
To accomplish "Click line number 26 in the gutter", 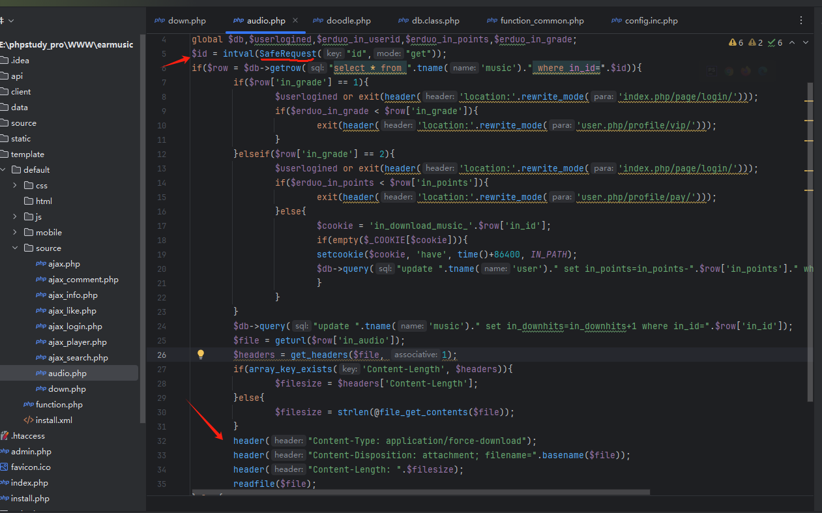I will 162,355.
